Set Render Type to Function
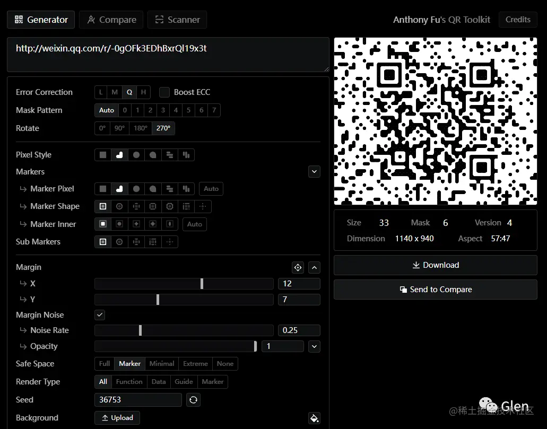Screen dimensions: 547x429 [x=129, y=382]
